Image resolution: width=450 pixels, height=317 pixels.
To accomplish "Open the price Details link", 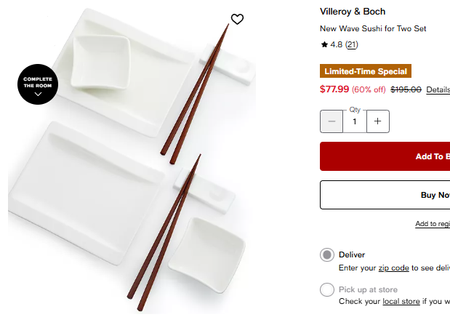I will (438, 89).
